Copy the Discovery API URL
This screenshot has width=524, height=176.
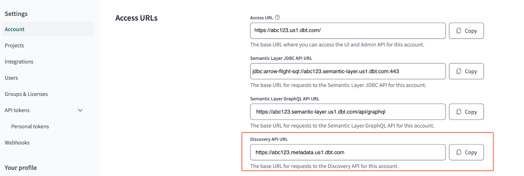466,153
